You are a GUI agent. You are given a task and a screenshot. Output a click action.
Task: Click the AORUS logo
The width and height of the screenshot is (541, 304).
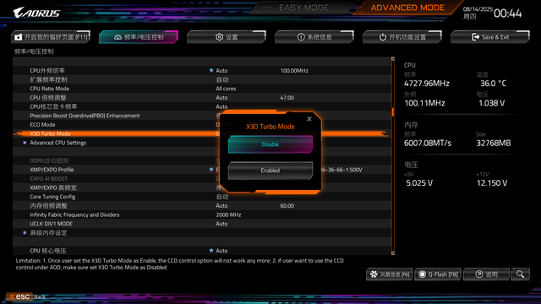36,13
